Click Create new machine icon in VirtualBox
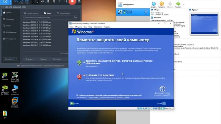The image size is (221, 124). pos(154,4)
